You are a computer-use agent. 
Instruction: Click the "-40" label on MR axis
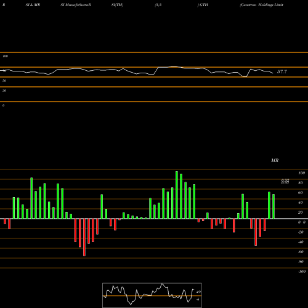[301, 242]
